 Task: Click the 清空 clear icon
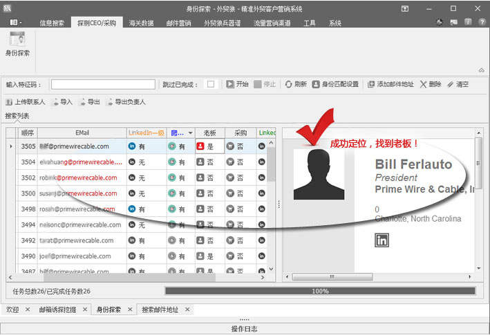coord(451,84)
